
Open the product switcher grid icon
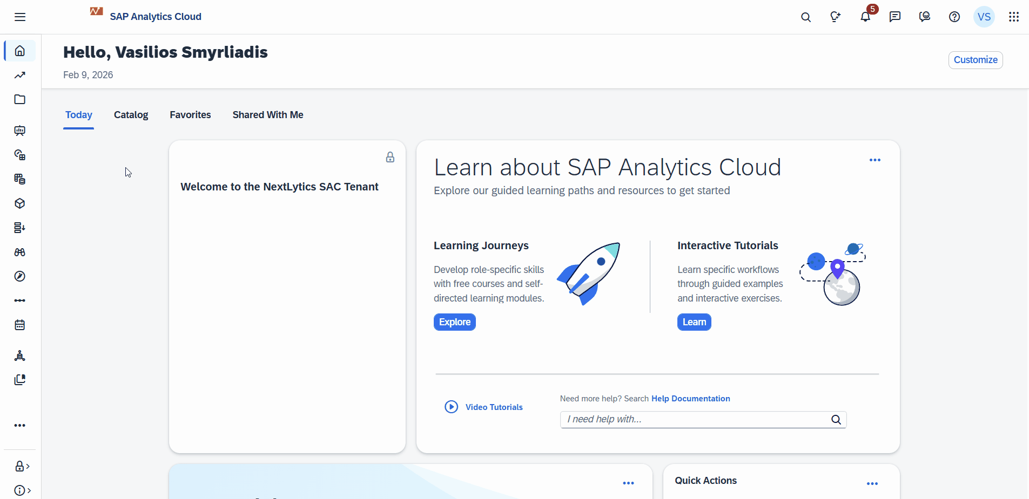(x=1014, y=17)
